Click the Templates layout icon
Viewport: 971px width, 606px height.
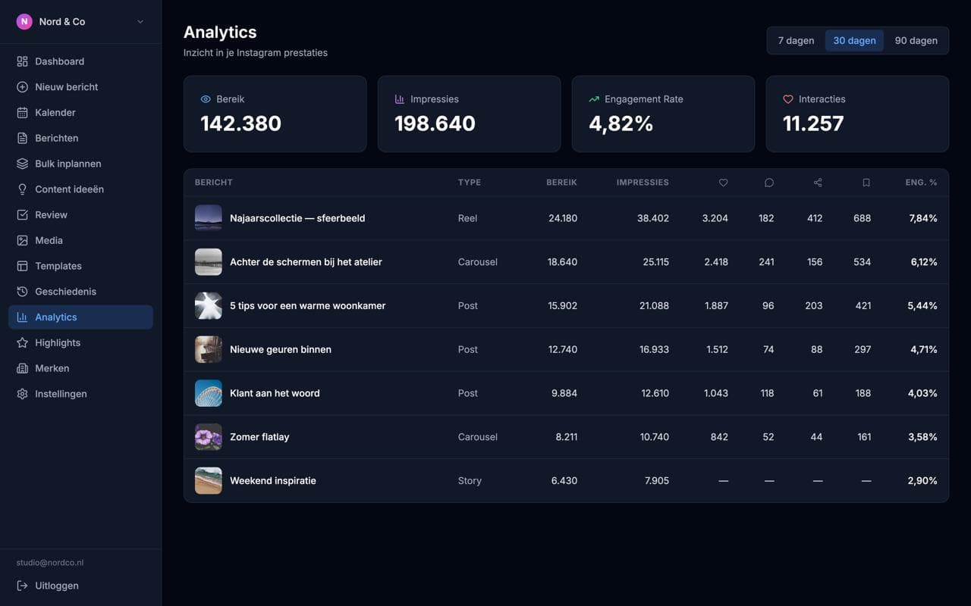coord(22,266)
